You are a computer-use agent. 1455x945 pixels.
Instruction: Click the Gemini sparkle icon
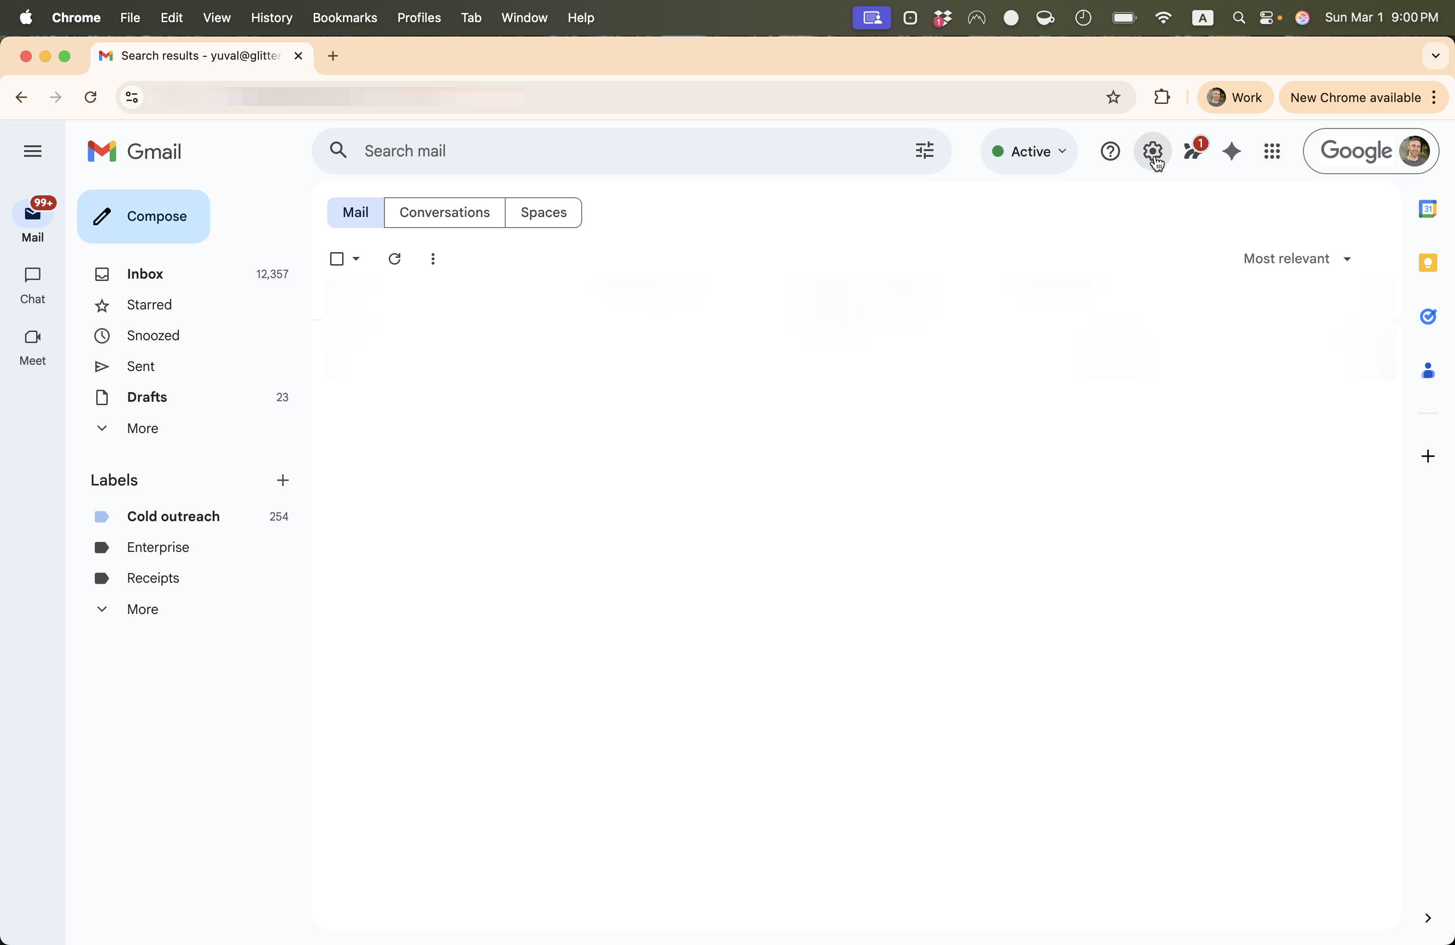point(1232,151)
